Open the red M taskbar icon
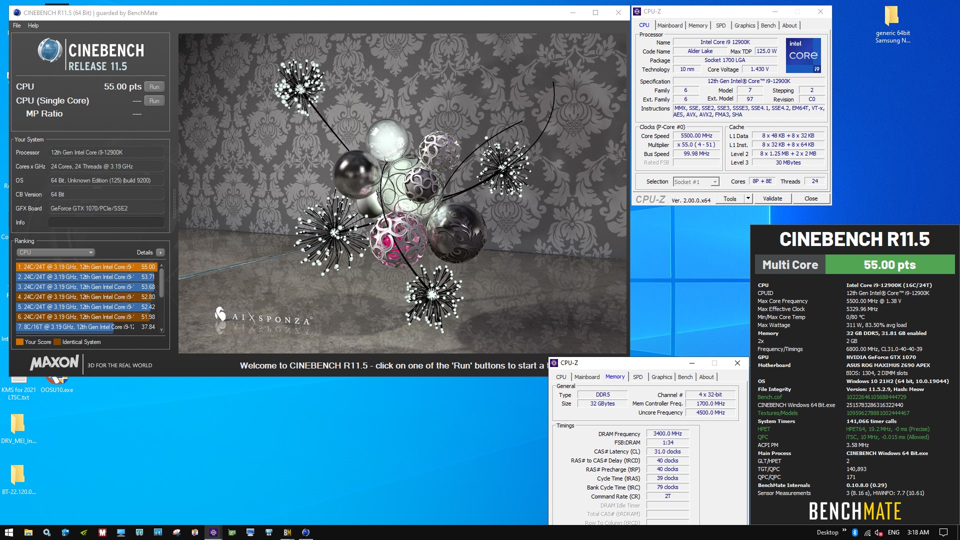960x540 pixels. (x=102, y=532)
